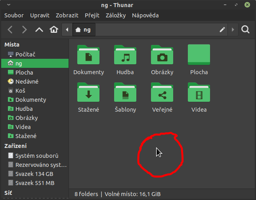
Task: Open the Záložky menu
Action: [116, 15]
